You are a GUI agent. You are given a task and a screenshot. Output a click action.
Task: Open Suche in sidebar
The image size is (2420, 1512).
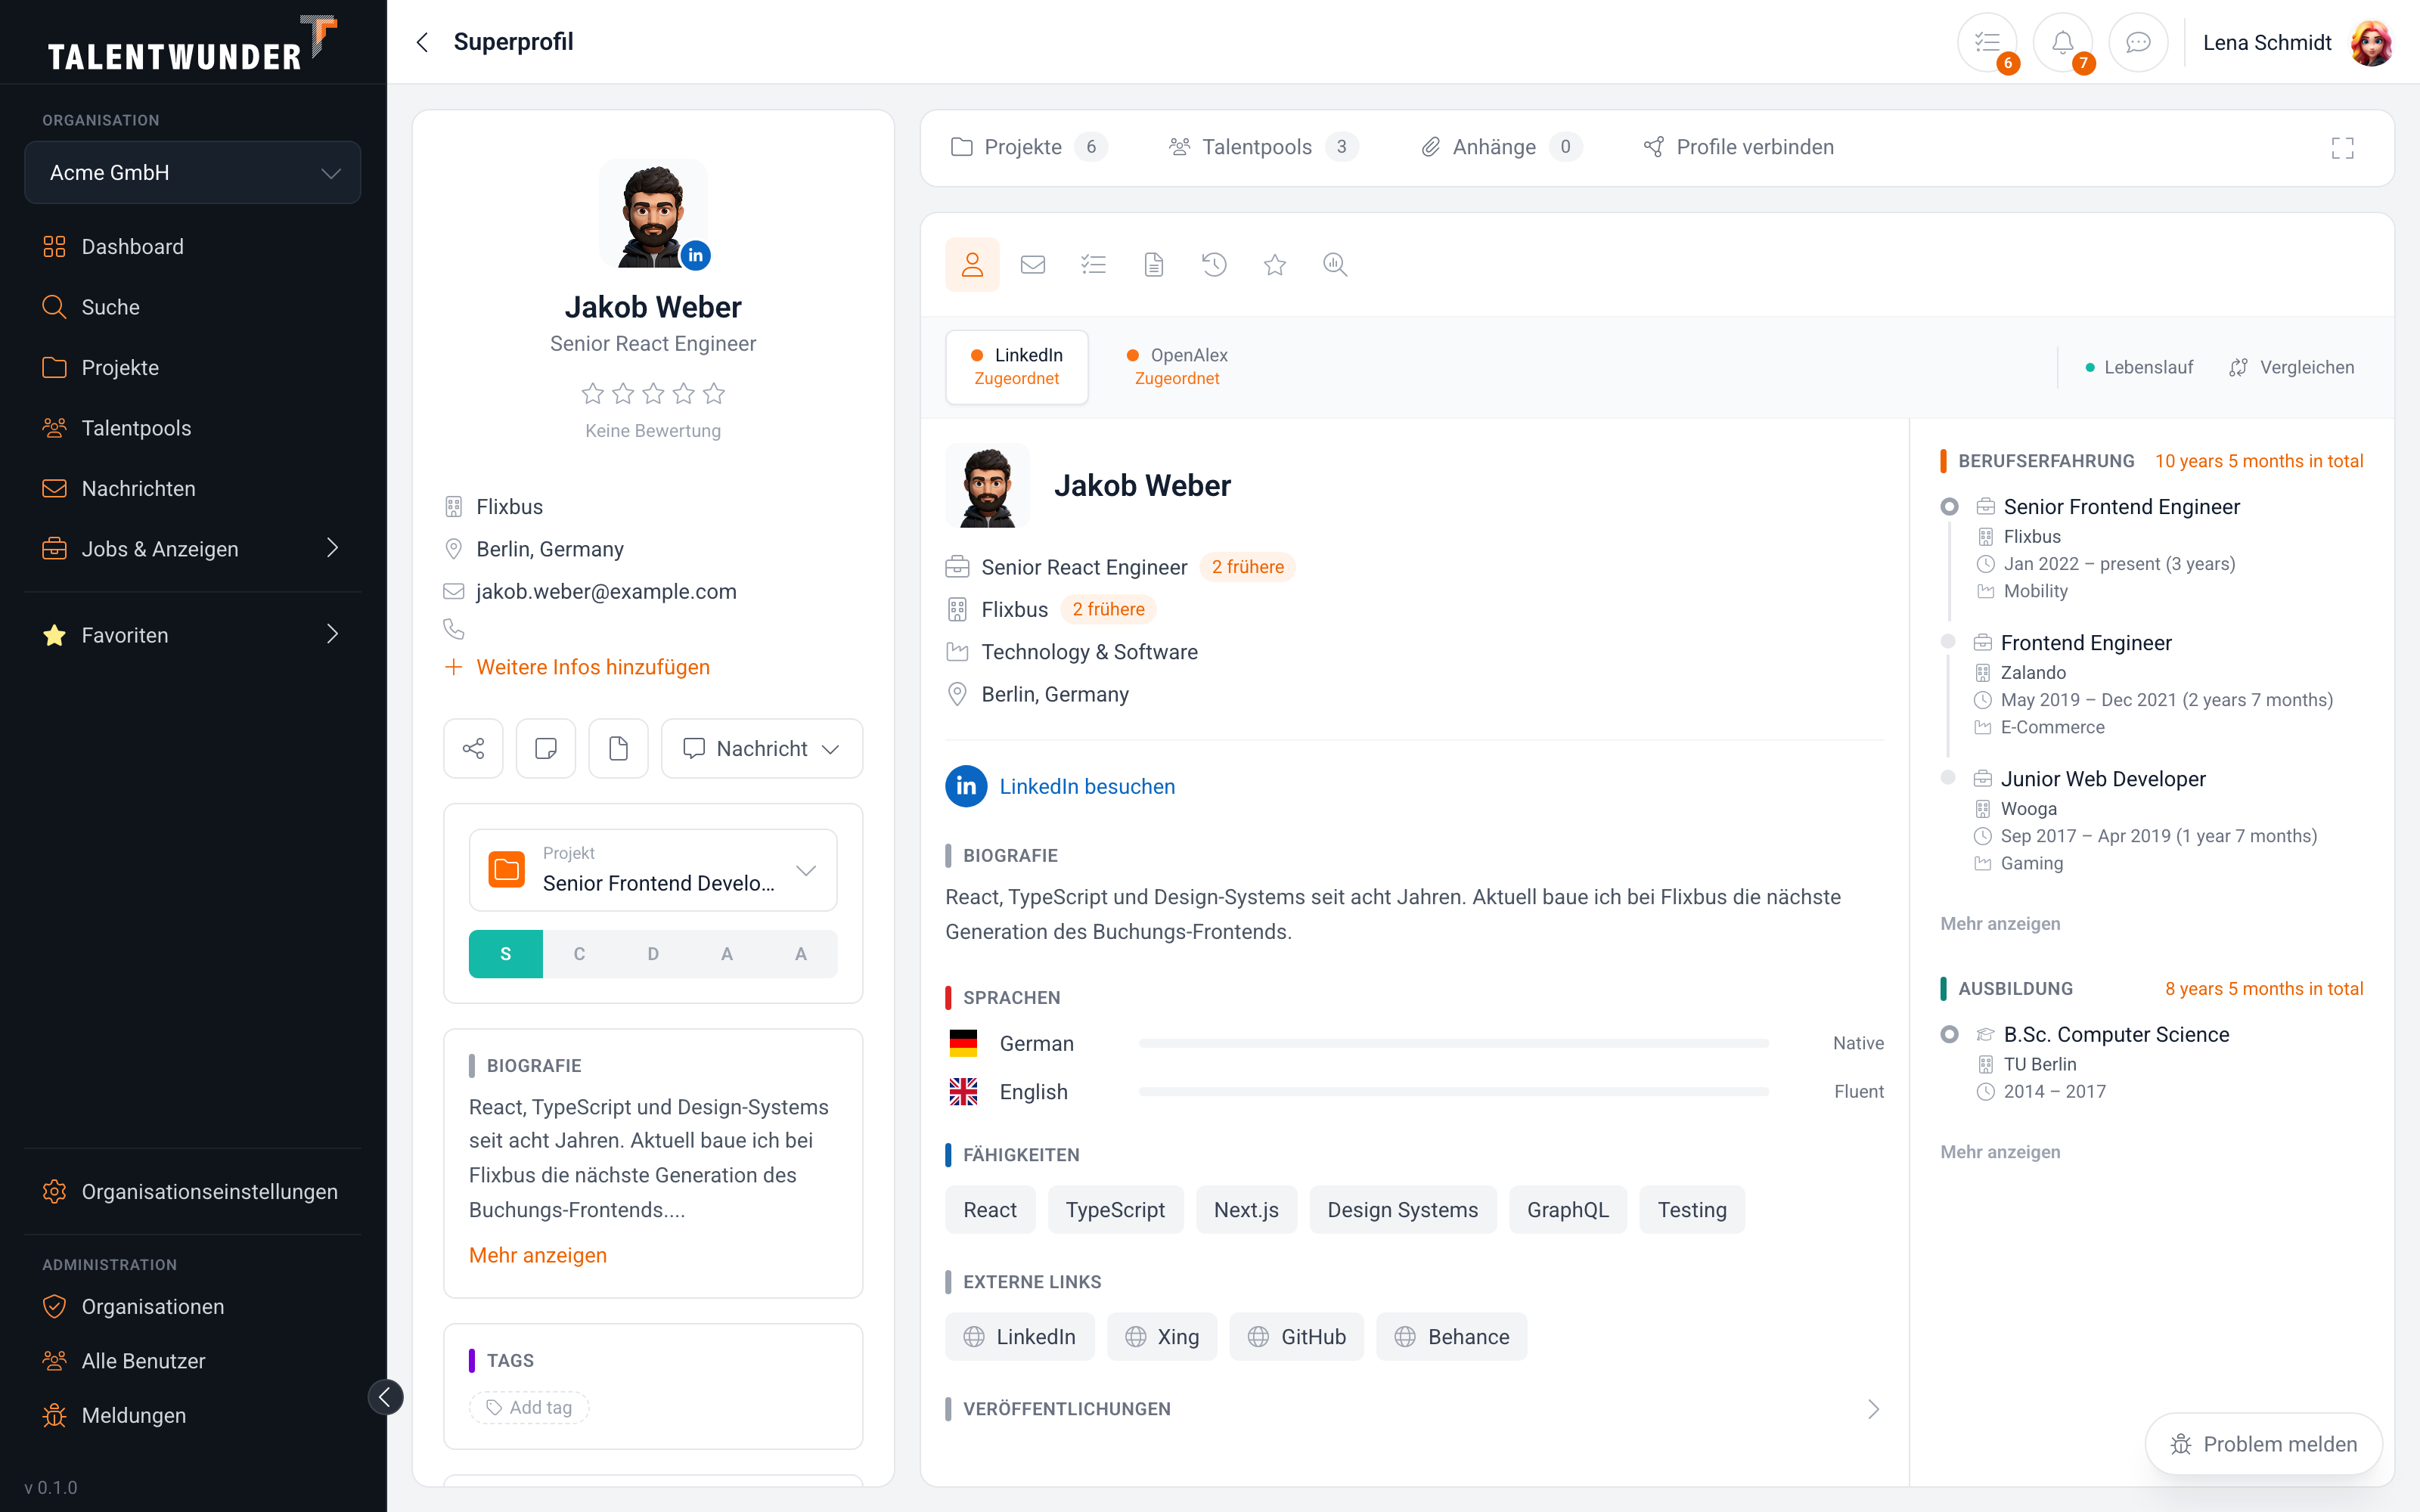[193, 307]
